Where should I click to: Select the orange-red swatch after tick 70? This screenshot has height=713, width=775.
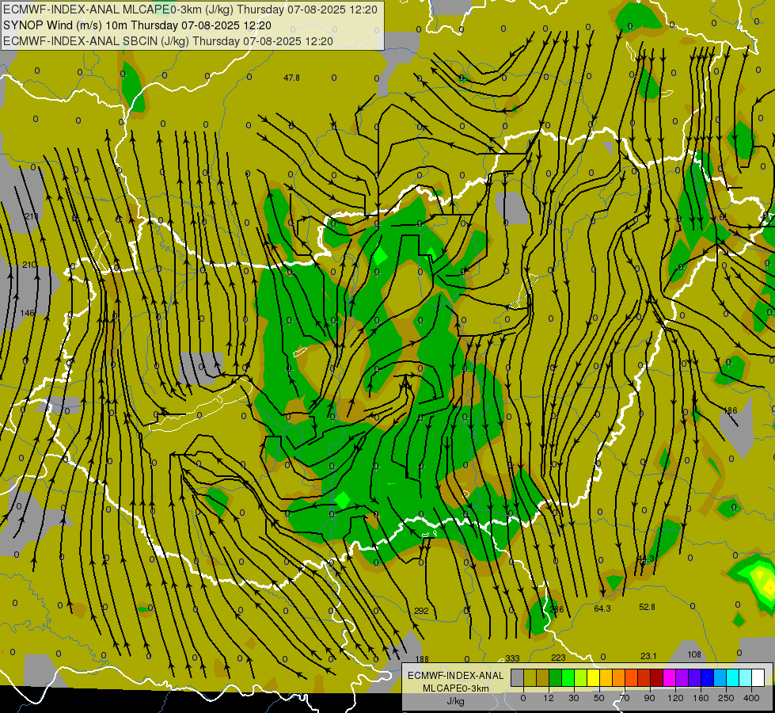click(x=631, y=678)
